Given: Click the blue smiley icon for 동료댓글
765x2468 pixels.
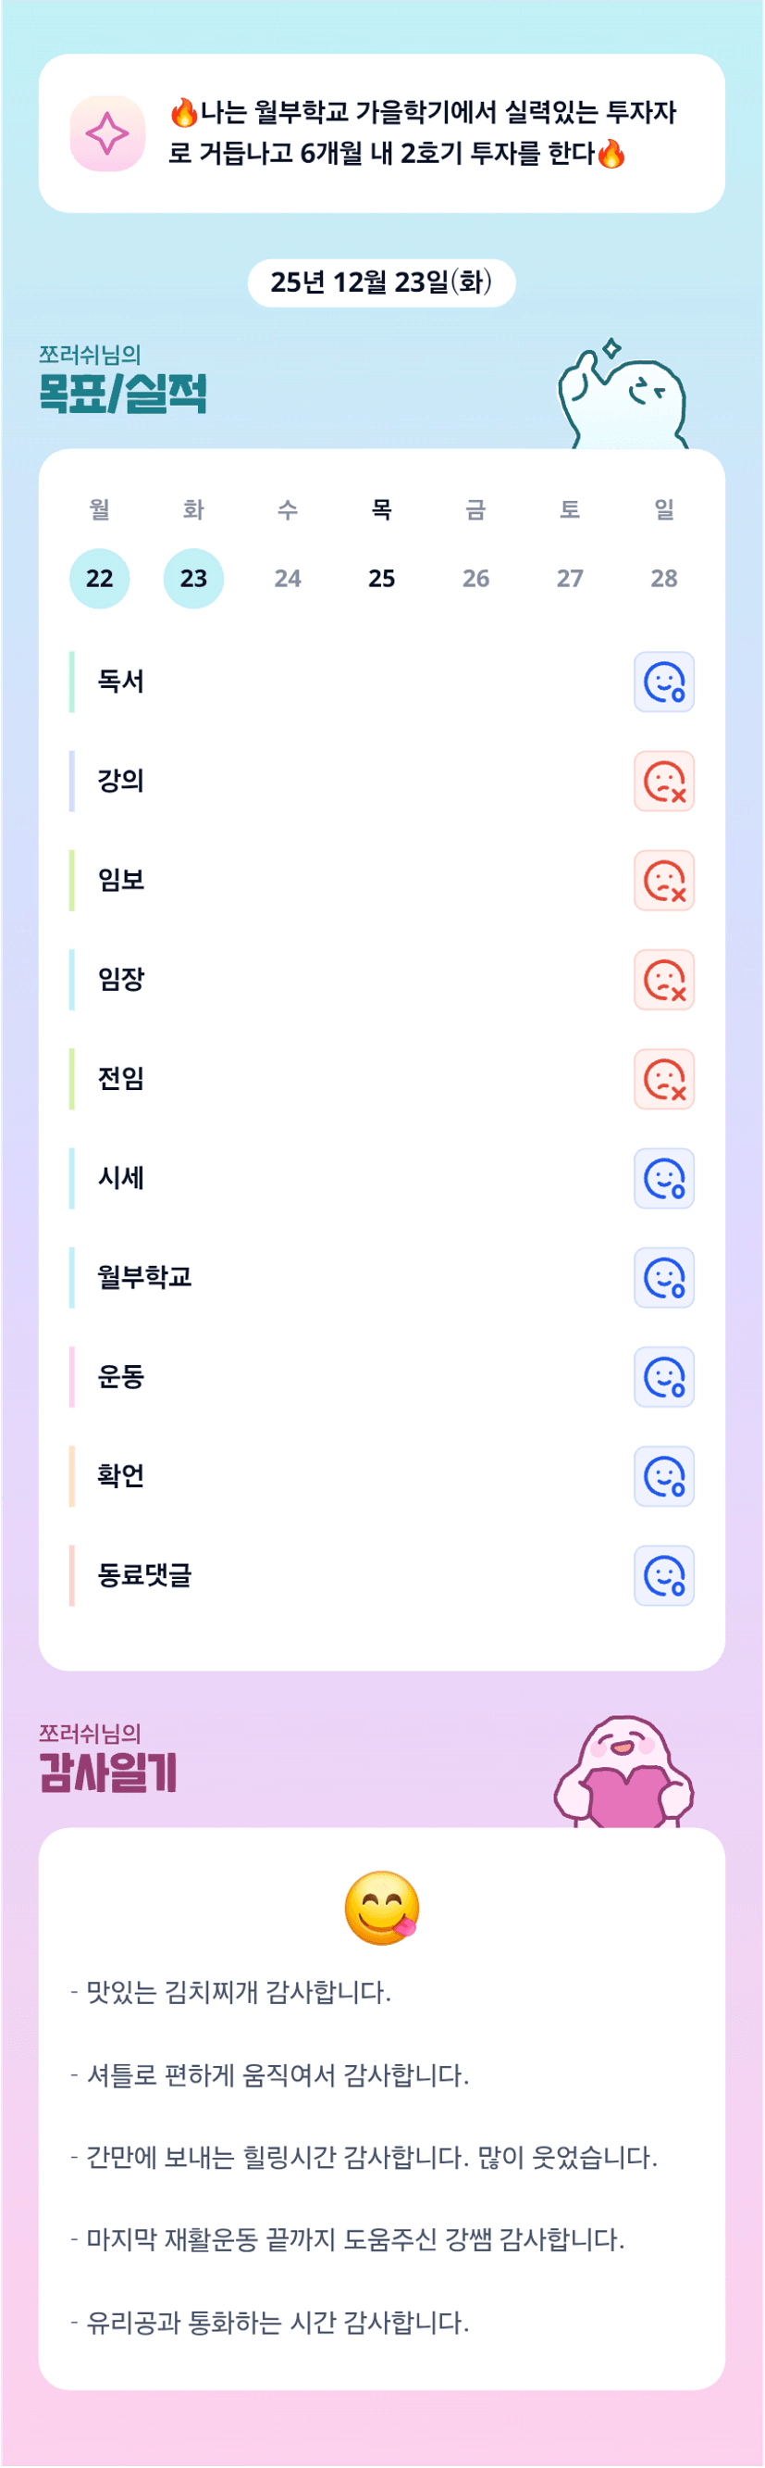Looking at the screenshot, I should (663, 1575).
